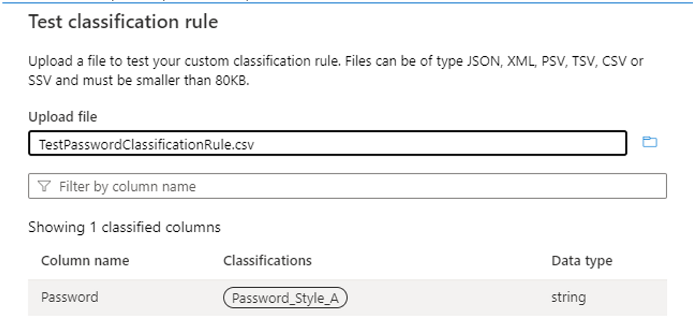Sort by the Column name header

85,261
